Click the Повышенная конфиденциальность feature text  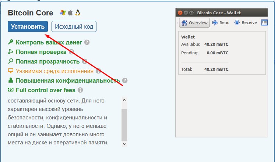tap(68, 81)
